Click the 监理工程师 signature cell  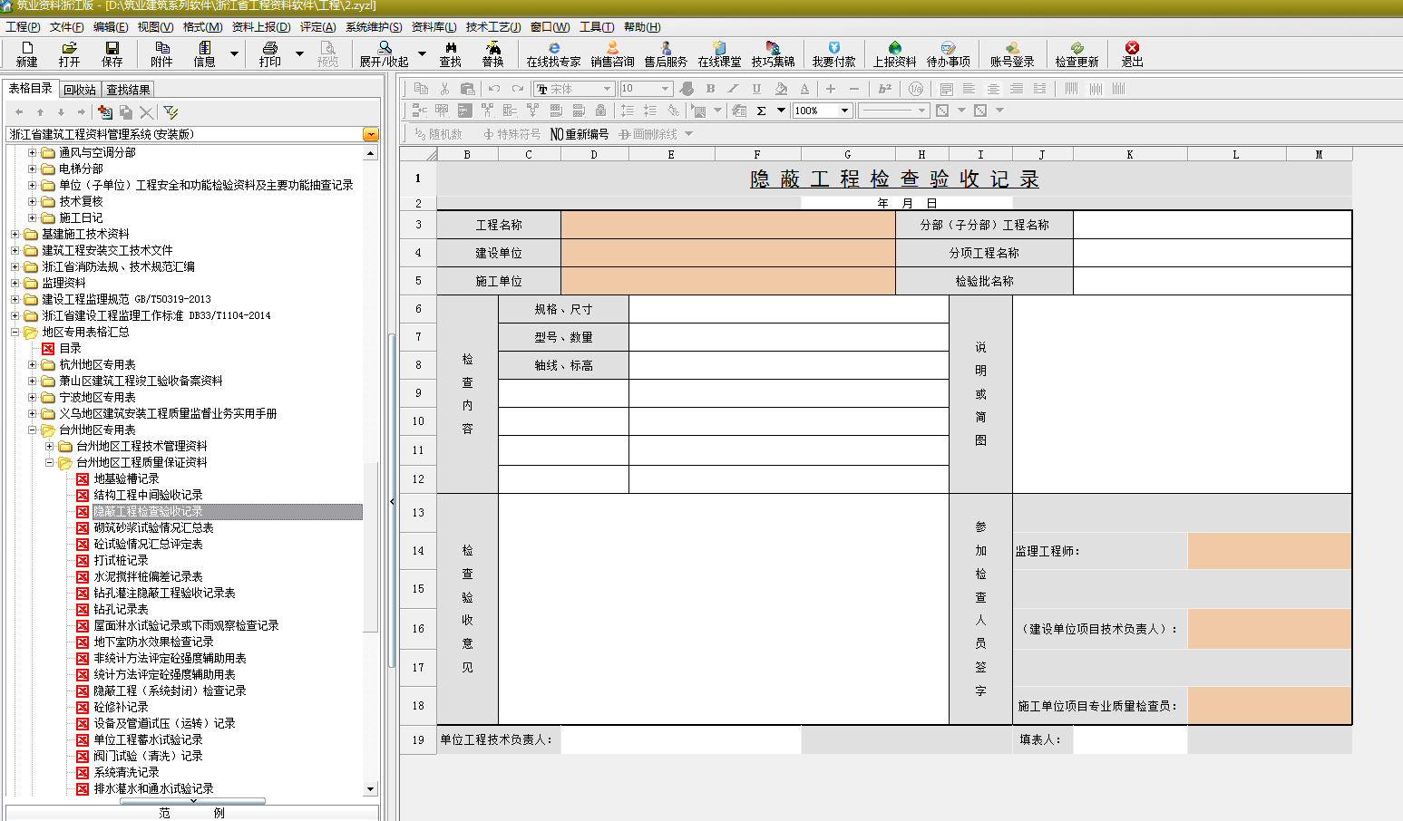coord(1269,551)
